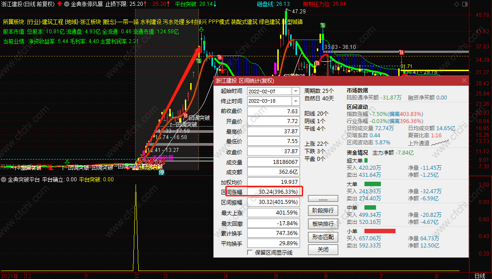This screenshot has width=492, height=279.
Task: Click the 前收盘价 field showing 7.63
Action: click(273, 111)
